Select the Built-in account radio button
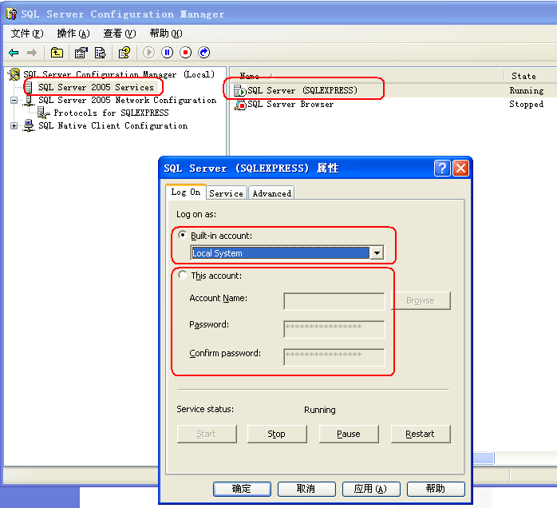557x508 pixels. [184, 236]
